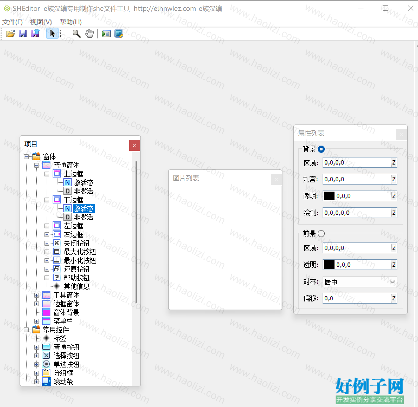Click the open file folder toolbar icon
This screenshot has height=407, width=418.
tap(10, 34)
